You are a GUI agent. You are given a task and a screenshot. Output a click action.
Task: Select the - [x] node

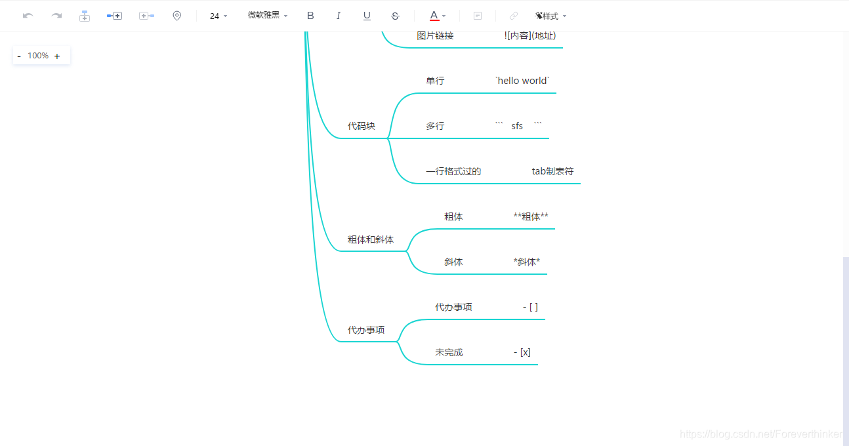[522, 352]
